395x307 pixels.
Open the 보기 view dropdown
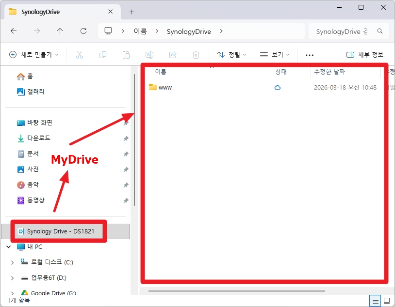pyautogui.click(x=275, y=55)
